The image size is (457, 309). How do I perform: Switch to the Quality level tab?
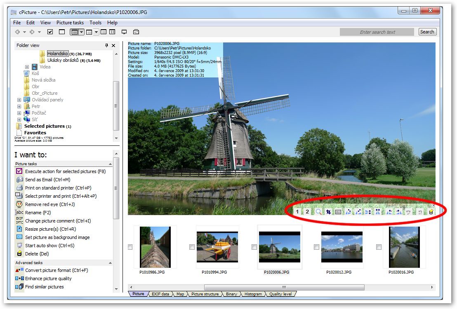click(280, 294)
